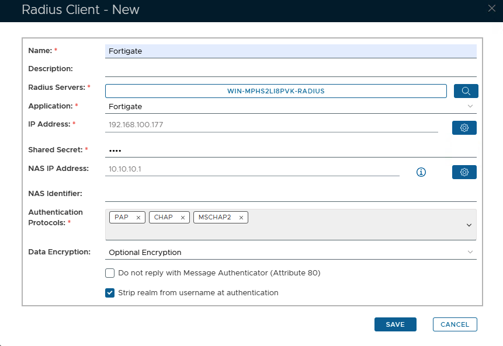Click the SAVE button
This screenshot has width=503, height=346.
[x=395, y=324]
